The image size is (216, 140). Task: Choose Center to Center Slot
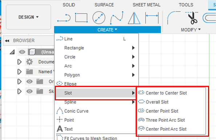point(171,93)
